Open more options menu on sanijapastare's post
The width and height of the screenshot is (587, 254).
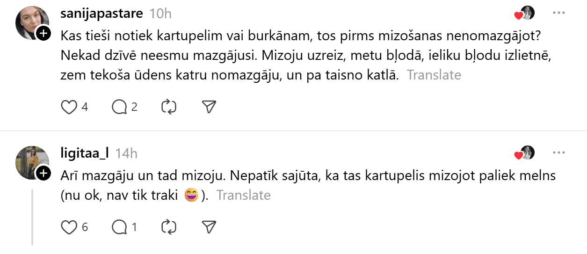(558, 13)
